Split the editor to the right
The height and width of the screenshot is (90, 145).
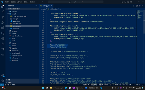[x=140, y=6]
